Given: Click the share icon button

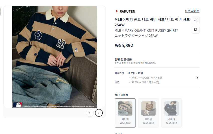Looking at the screenshot, I should [x=195, y=21].
